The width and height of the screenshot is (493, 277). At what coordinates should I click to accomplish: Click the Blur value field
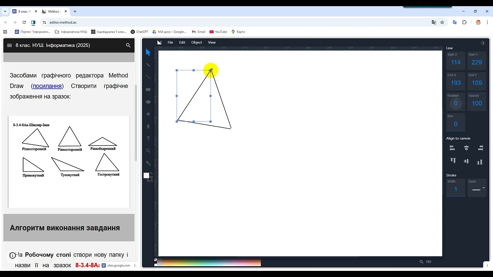[456, 123]
